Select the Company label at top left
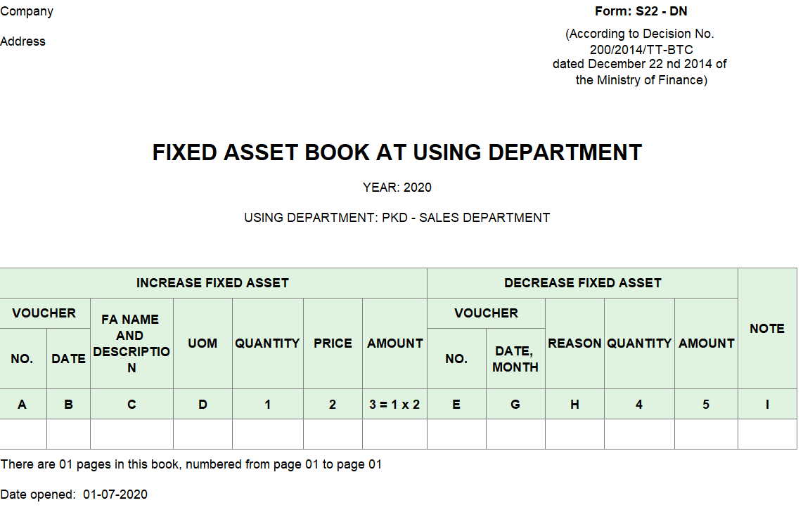The height and width of the screenshot is (524, 803). [x=27, y=11]
